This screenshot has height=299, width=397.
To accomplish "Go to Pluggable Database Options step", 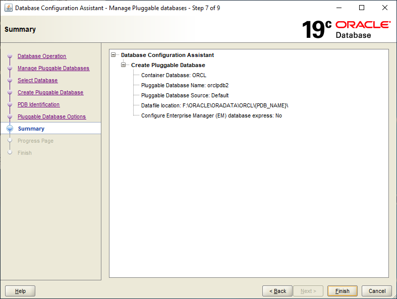I will (51, 116).
